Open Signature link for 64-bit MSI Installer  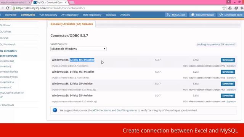tap(231, 78)
